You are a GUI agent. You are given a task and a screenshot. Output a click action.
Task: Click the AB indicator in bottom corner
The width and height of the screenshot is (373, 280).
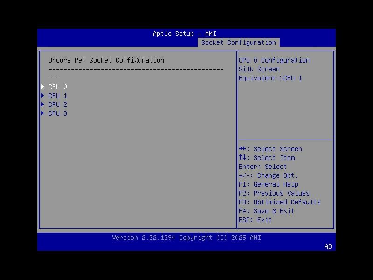[328, 246]
